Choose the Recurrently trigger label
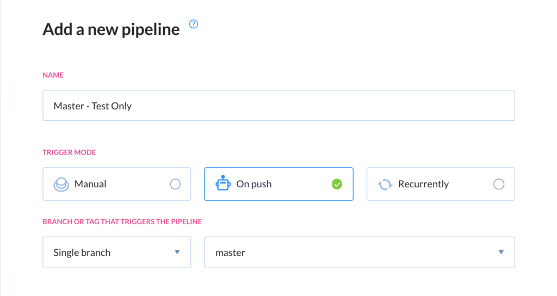557x296 pixels. (423, 184)
